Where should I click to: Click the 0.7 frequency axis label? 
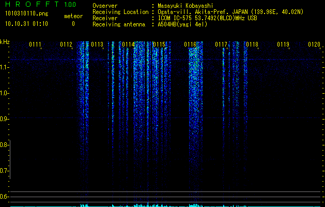pyautogui.click(x=4, y=171)
